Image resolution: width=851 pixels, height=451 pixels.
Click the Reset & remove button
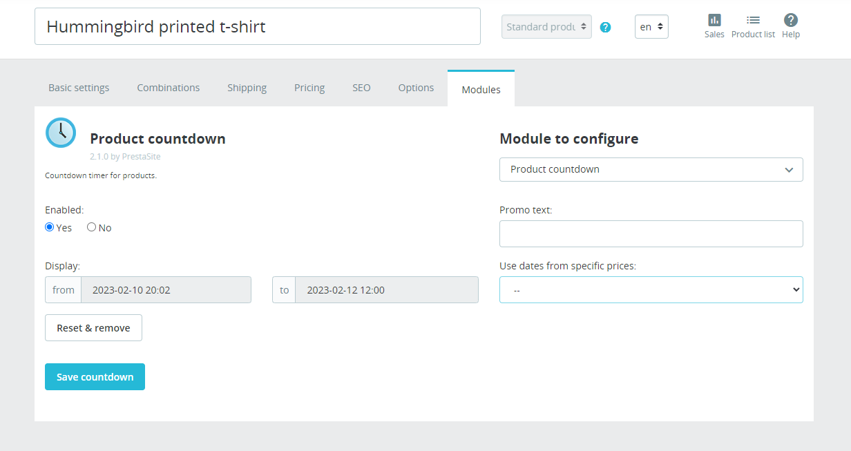(93, 328)
